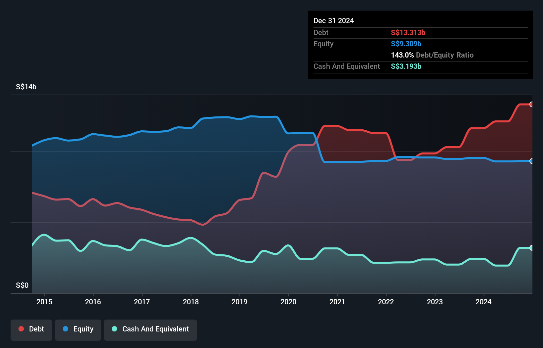Click the 2023 x-axis label
This screenshot has width=543, height=348.
(x=435, y=302)
